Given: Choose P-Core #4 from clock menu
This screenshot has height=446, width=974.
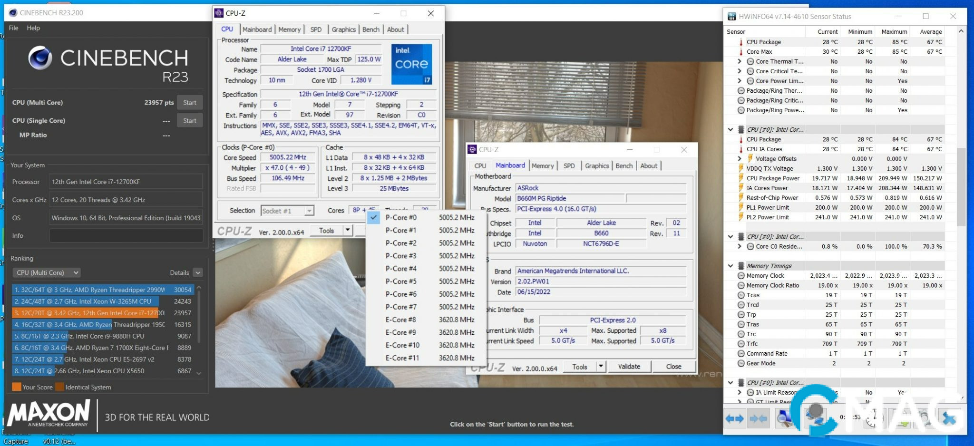Looking at the screenshot, I should (x=400, y=269).
